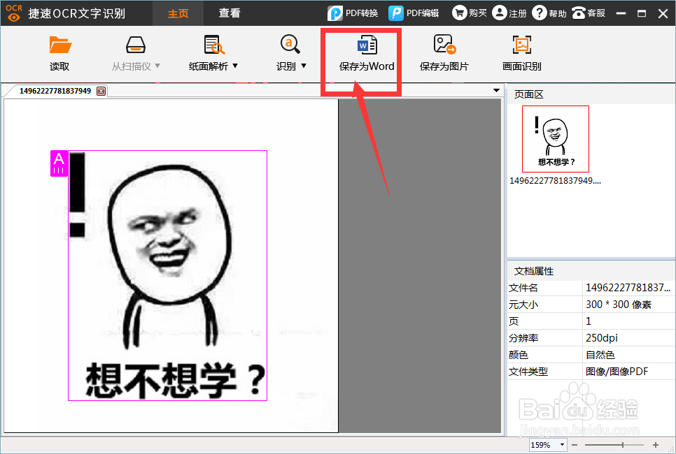Click the 文档属性 panel header
676x454 pixels.
[x=591, y=271]
